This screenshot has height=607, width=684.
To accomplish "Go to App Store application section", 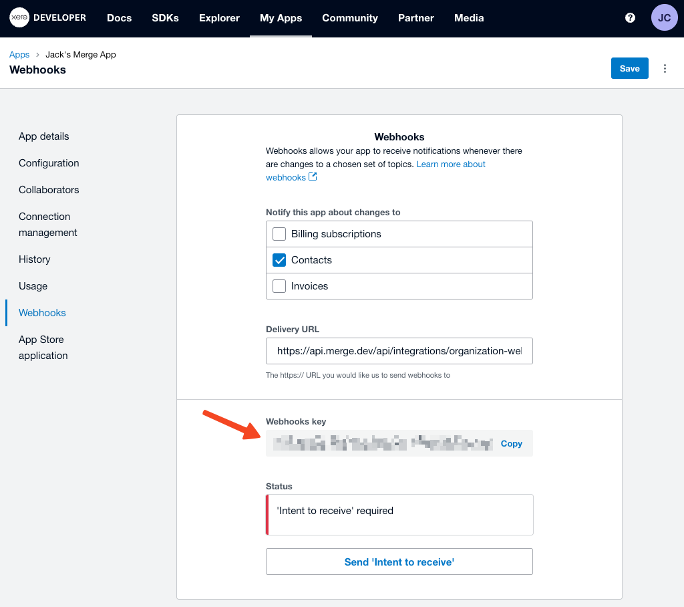I will (43, 348).
